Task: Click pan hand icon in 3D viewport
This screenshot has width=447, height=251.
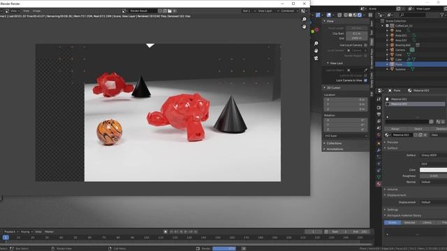Action: (x=316, y=51)
